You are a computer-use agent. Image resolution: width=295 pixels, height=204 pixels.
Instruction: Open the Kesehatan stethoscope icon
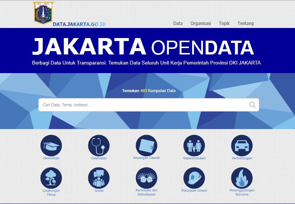[99, 145]
